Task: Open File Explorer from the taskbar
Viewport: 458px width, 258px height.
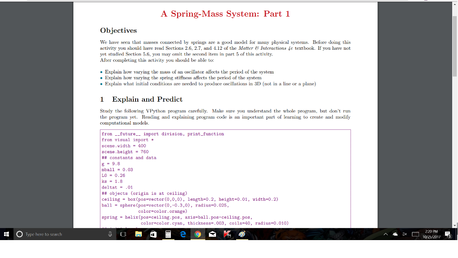Action: coord(139,234)
